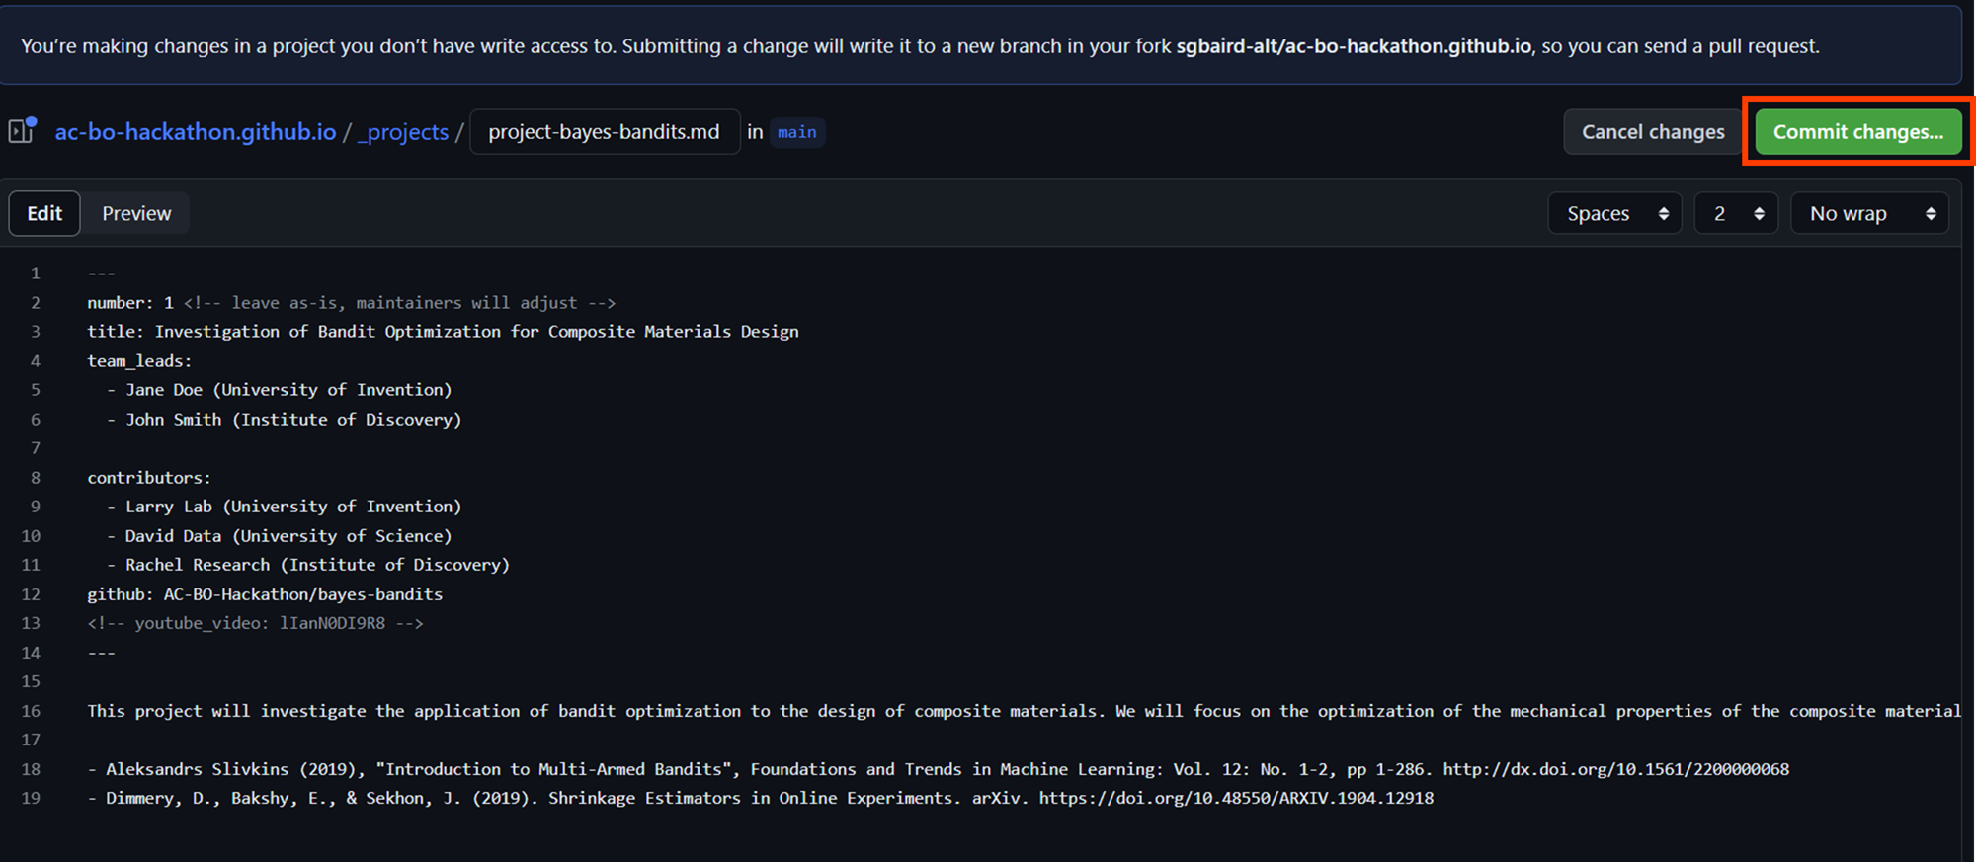Open the No wrap line mode dropdown
The width and height of the screenshot is (1976, 862).
tap(1869, 213)
